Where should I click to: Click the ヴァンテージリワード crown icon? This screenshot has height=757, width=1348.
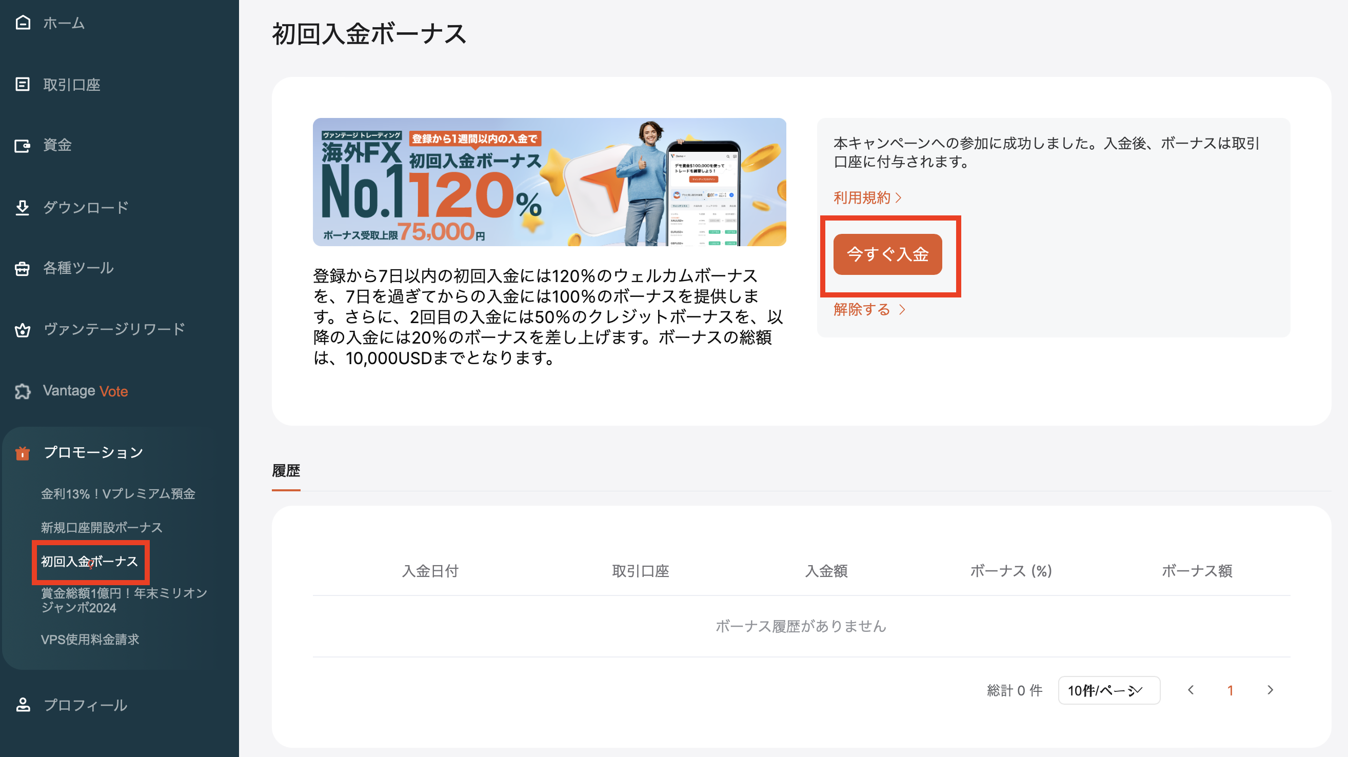23,330
